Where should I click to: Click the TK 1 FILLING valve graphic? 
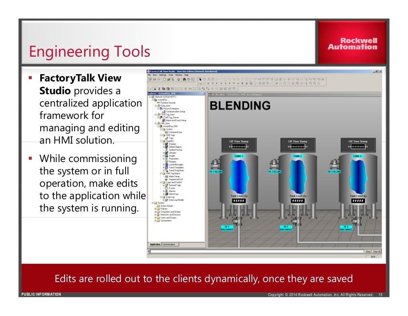pyautogui.click(x=215, y=164)
